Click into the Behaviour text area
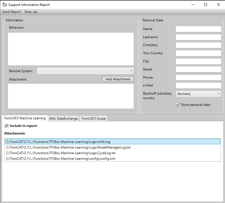This screenshot has height=203, width=225. pyautogui.click(x=71, y=49)
